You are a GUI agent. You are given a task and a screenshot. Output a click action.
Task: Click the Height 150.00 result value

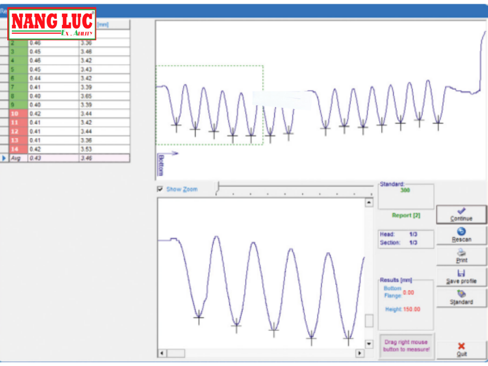click(412, 309)
